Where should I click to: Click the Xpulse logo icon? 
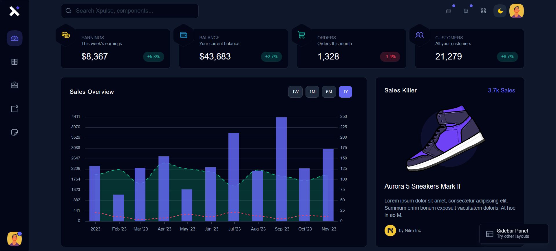(14, 11)
